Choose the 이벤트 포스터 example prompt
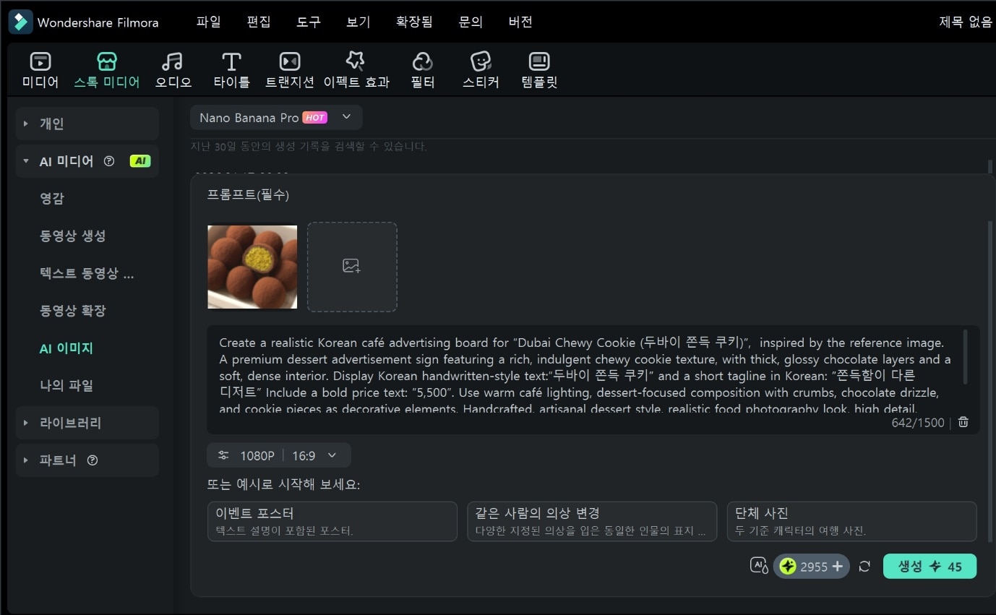The height and width of the screenshot is (615, 996). tap(332, 521)
